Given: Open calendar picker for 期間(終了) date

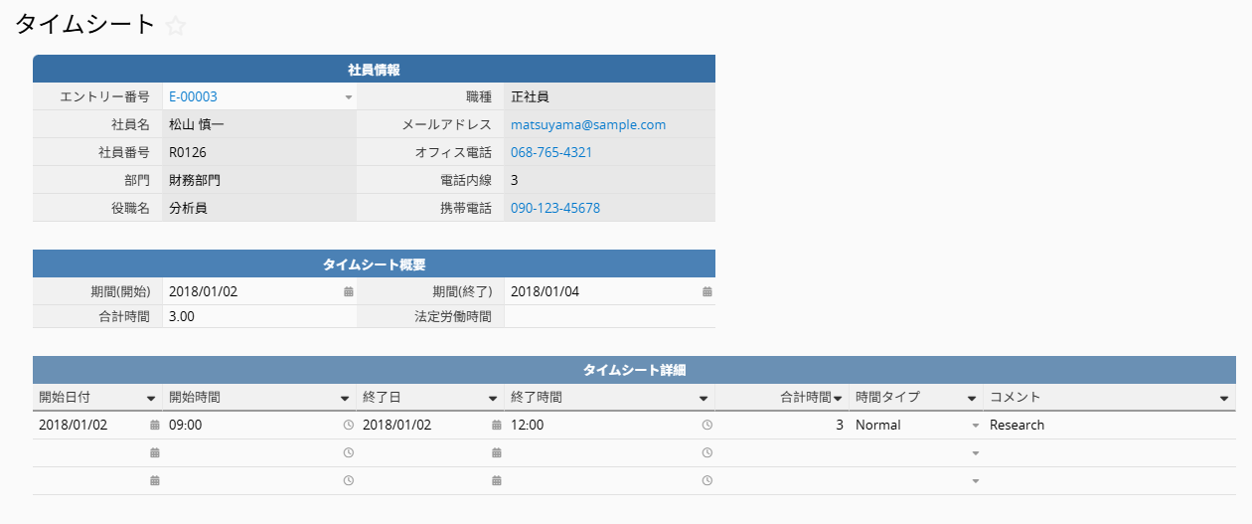Looking at the screenshot, I should tap(707, 292).
